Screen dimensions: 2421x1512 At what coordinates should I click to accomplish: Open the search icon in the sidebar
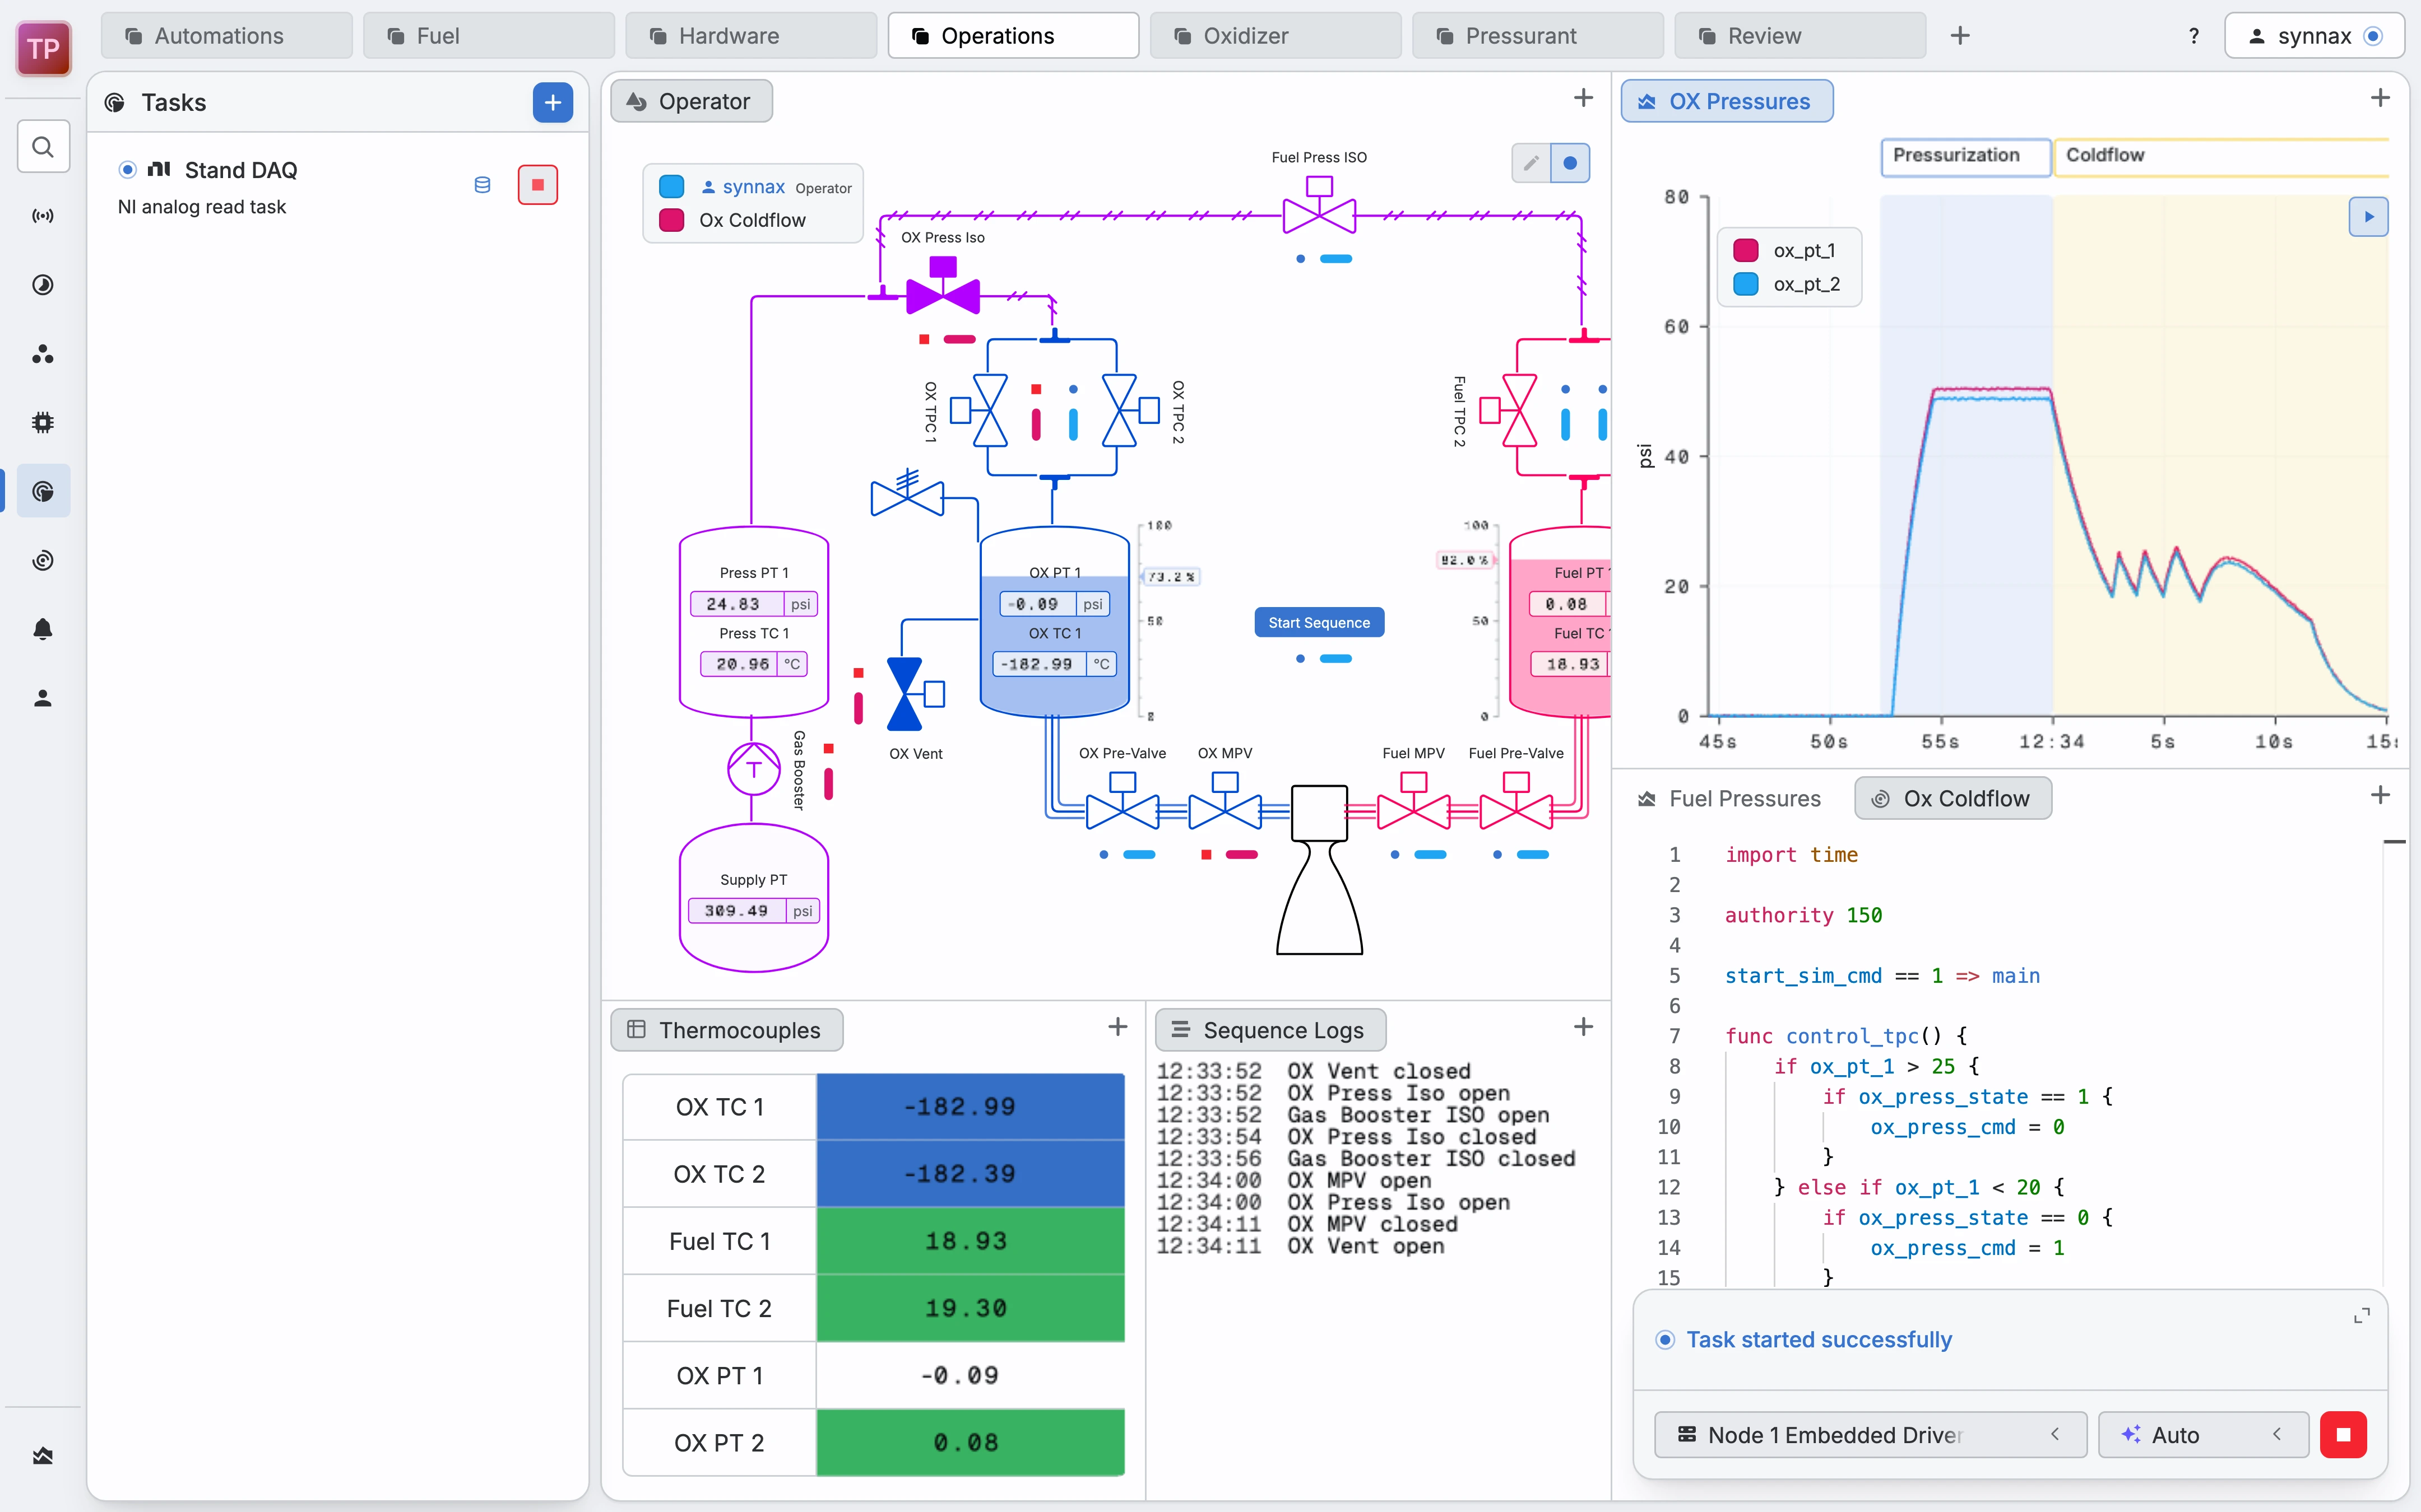click(x=43, y=147)
